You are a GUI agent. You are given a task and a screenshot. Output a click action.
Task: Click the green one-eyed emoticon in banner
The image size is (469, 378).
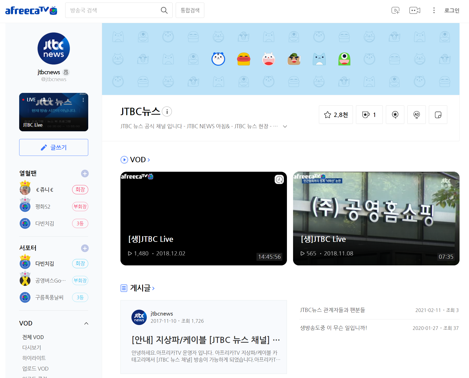[x=344, y=59]
